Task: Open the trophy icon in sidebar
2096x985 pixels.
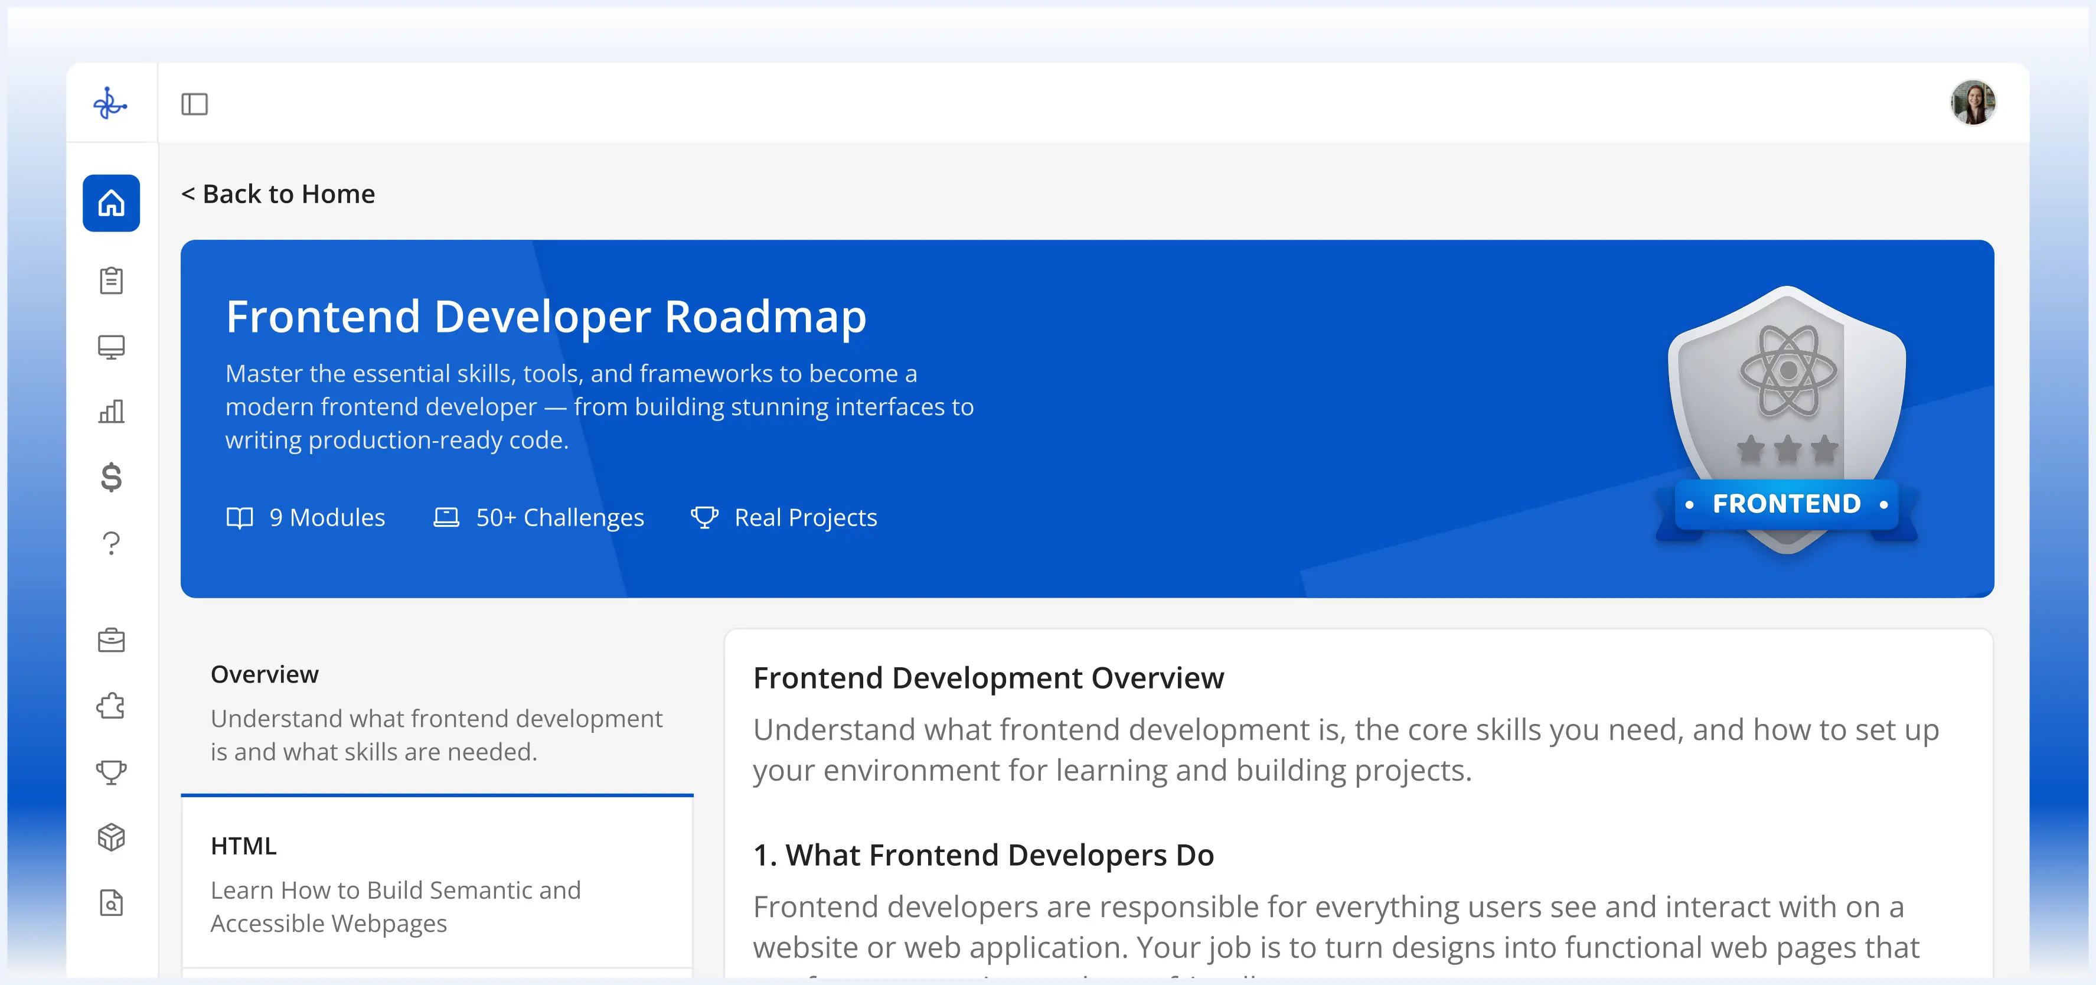Action: coord(110,772)
